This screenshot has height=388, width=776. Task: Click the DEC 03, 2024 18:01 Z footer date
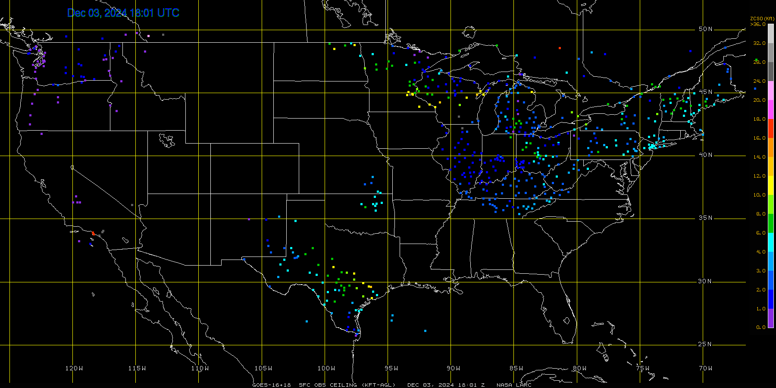[x=446, y=385]
